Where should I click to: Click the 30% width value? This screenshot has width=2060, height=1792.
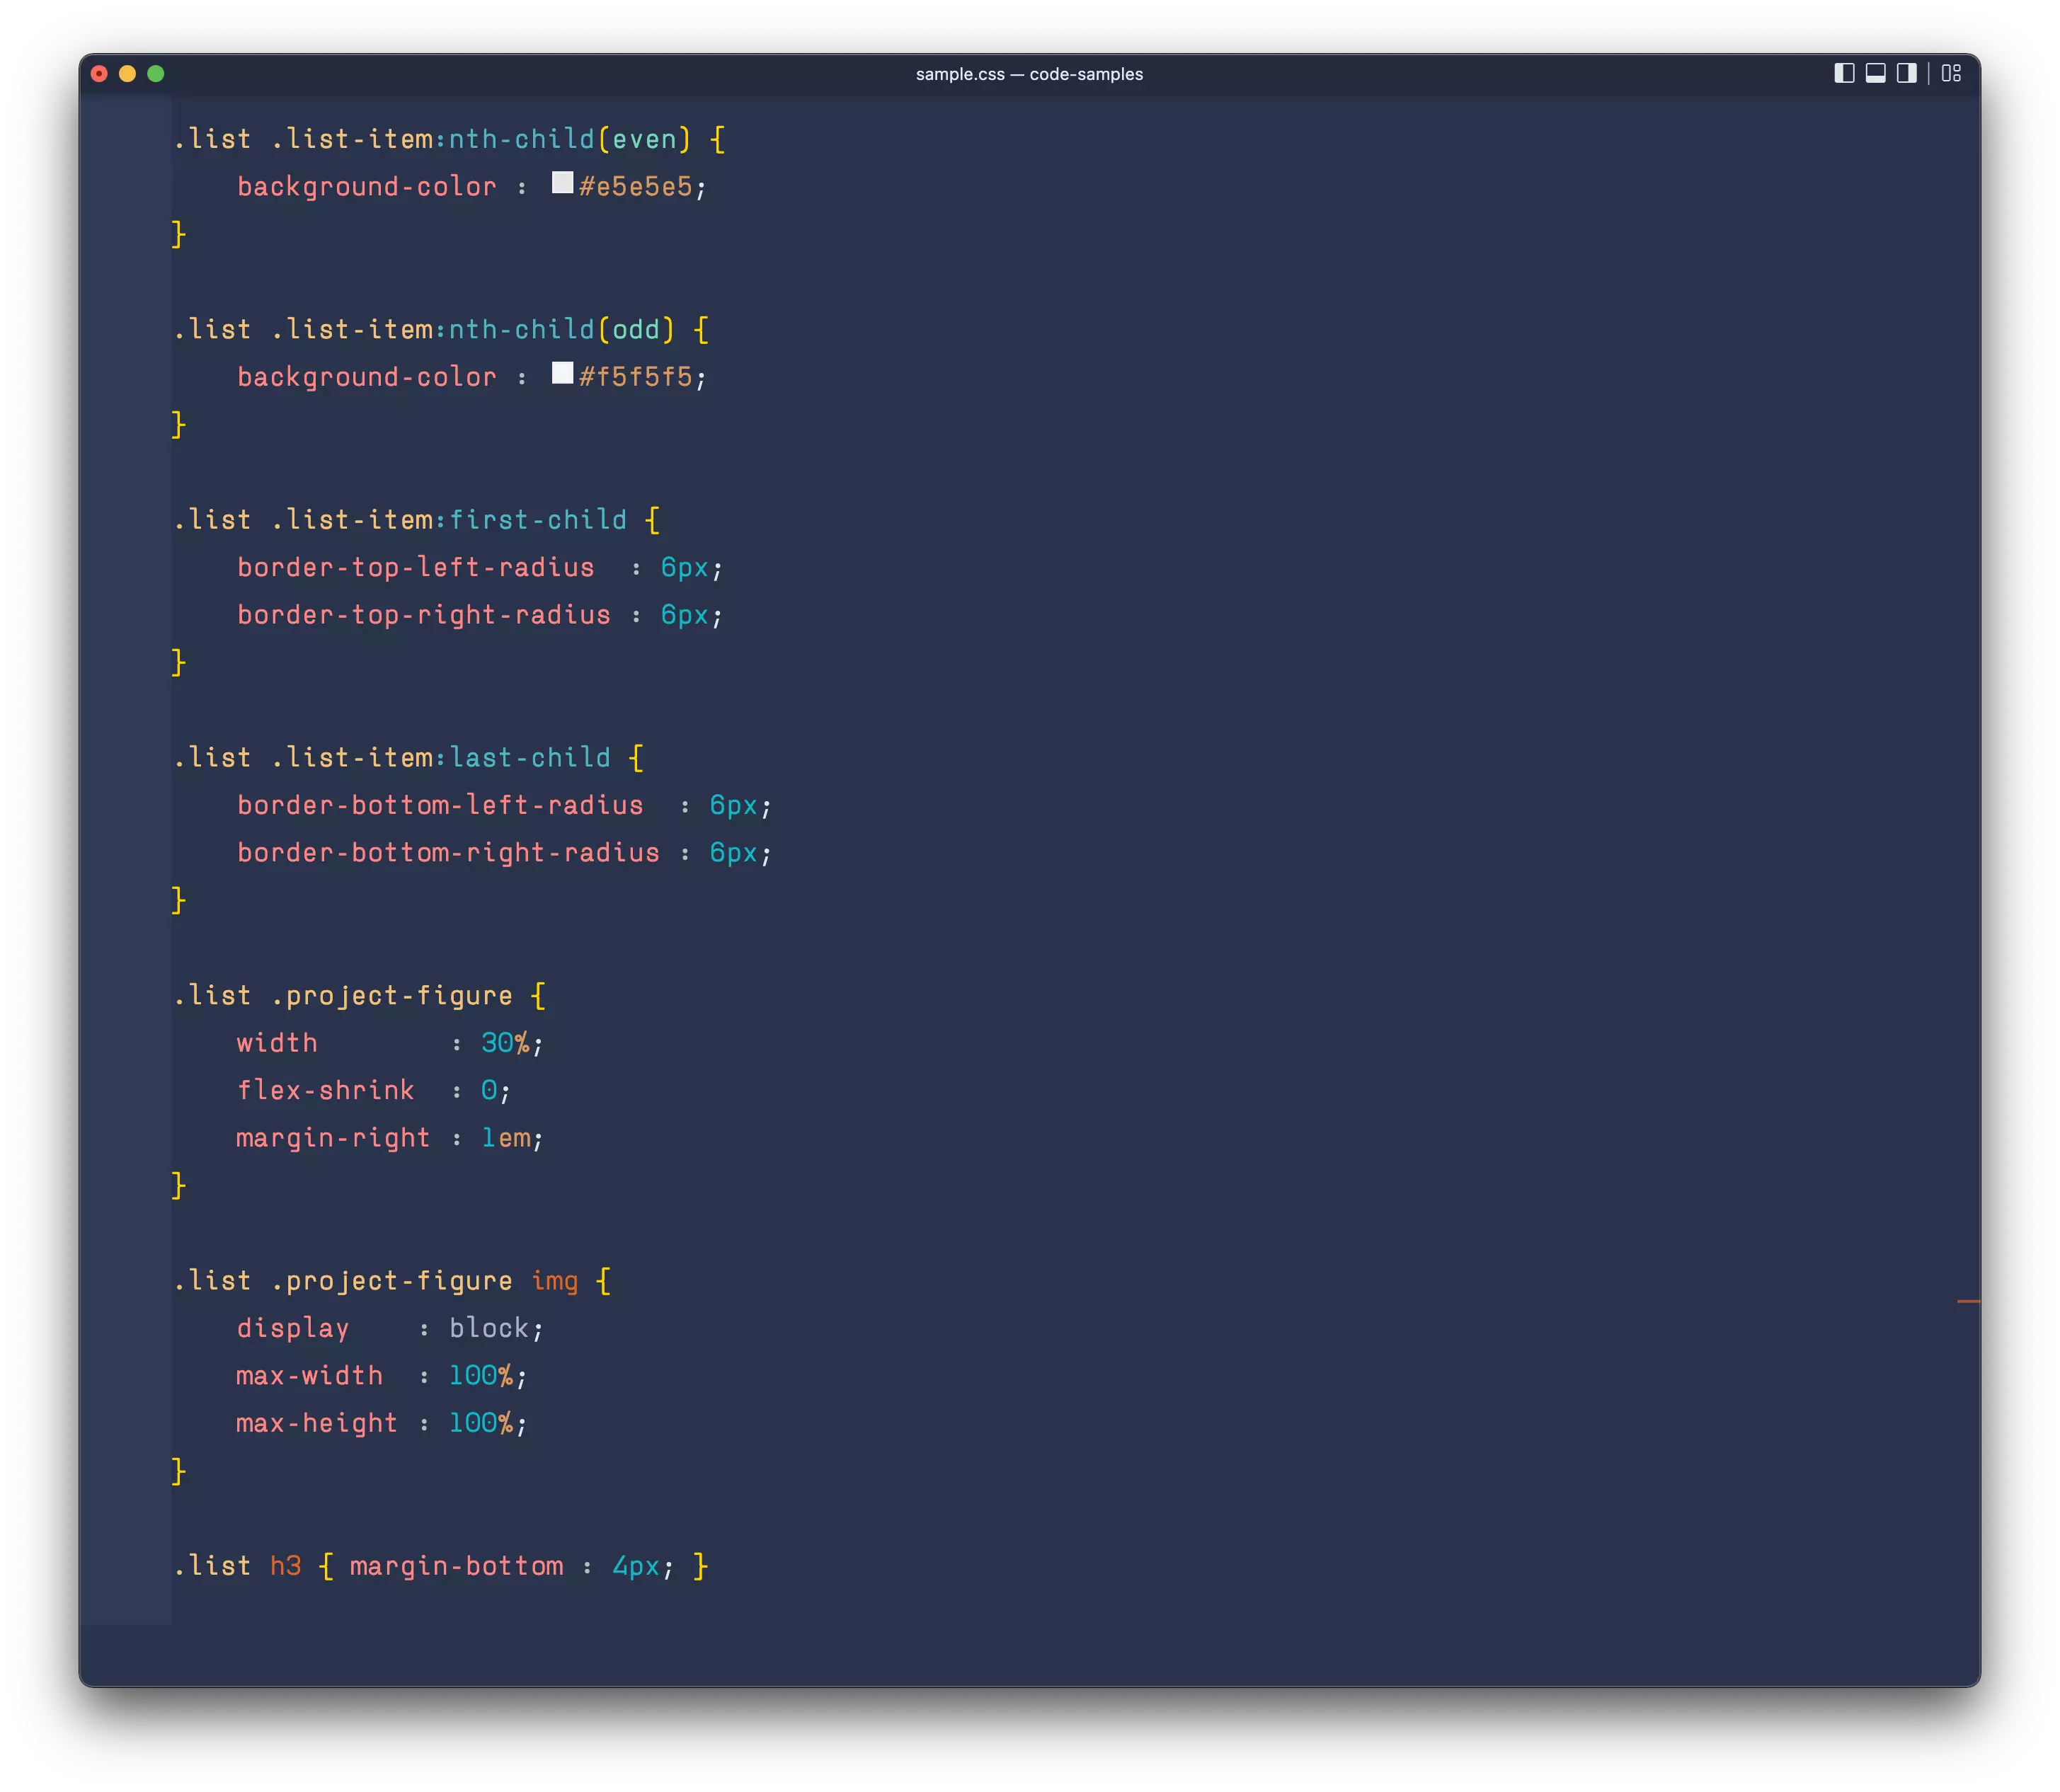pyautogui.click(x=505, y=1043)
